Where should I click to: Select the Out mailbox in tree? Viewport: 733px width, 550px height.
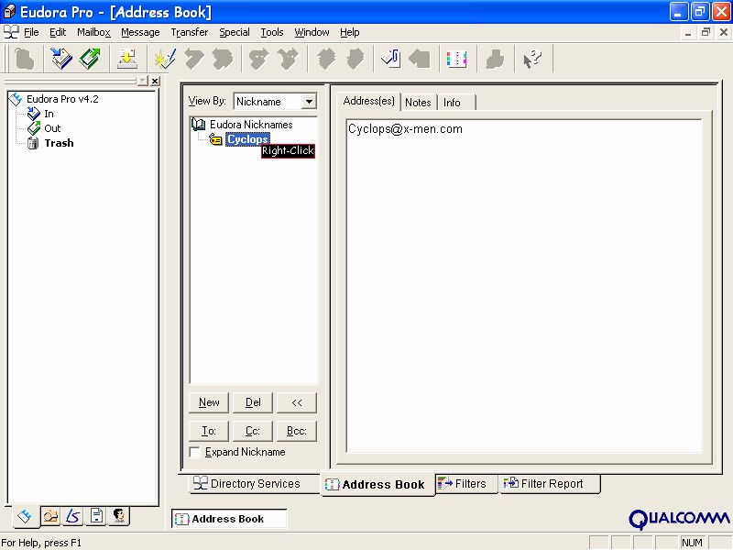click(x=52, y=128)
